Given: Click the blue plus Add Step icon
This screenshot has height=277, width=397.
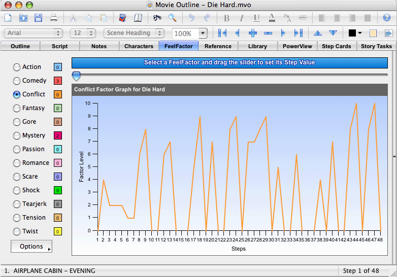Looking at the screenshot, I should tap(252, 33).
